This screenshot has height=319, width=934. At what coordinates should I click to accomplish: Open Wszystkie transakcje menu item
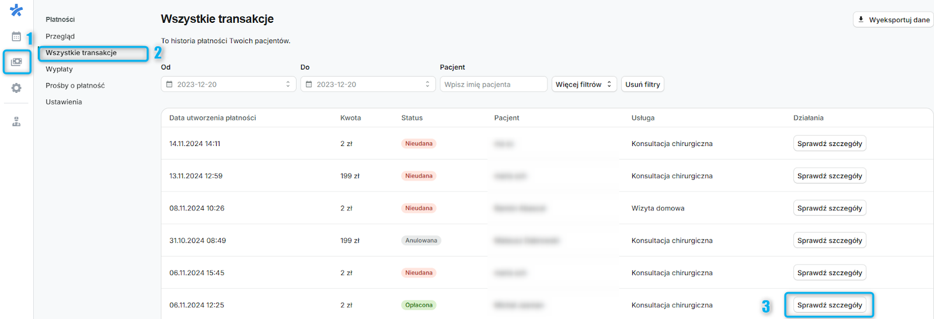coord(81,53)
